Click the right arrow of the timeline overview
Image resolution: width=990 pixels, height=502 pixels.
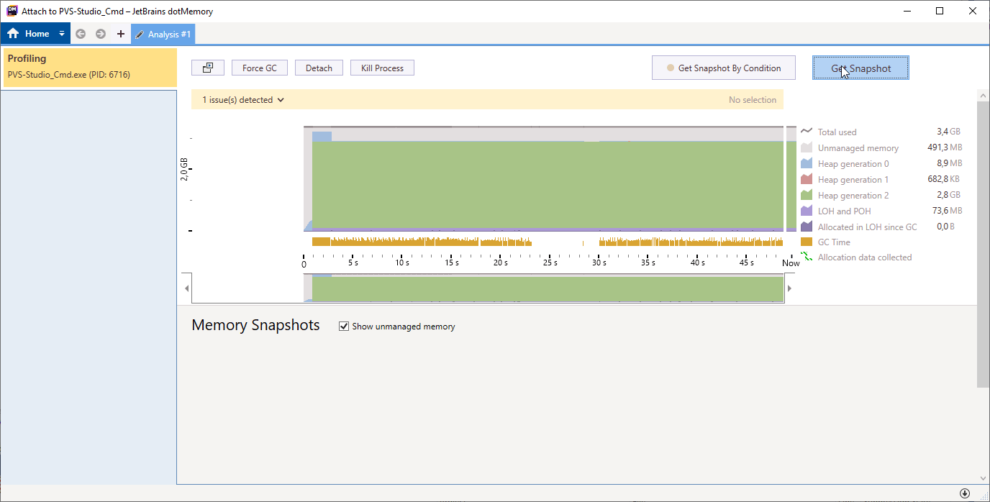pyautogui.click(x=789, y=288)
